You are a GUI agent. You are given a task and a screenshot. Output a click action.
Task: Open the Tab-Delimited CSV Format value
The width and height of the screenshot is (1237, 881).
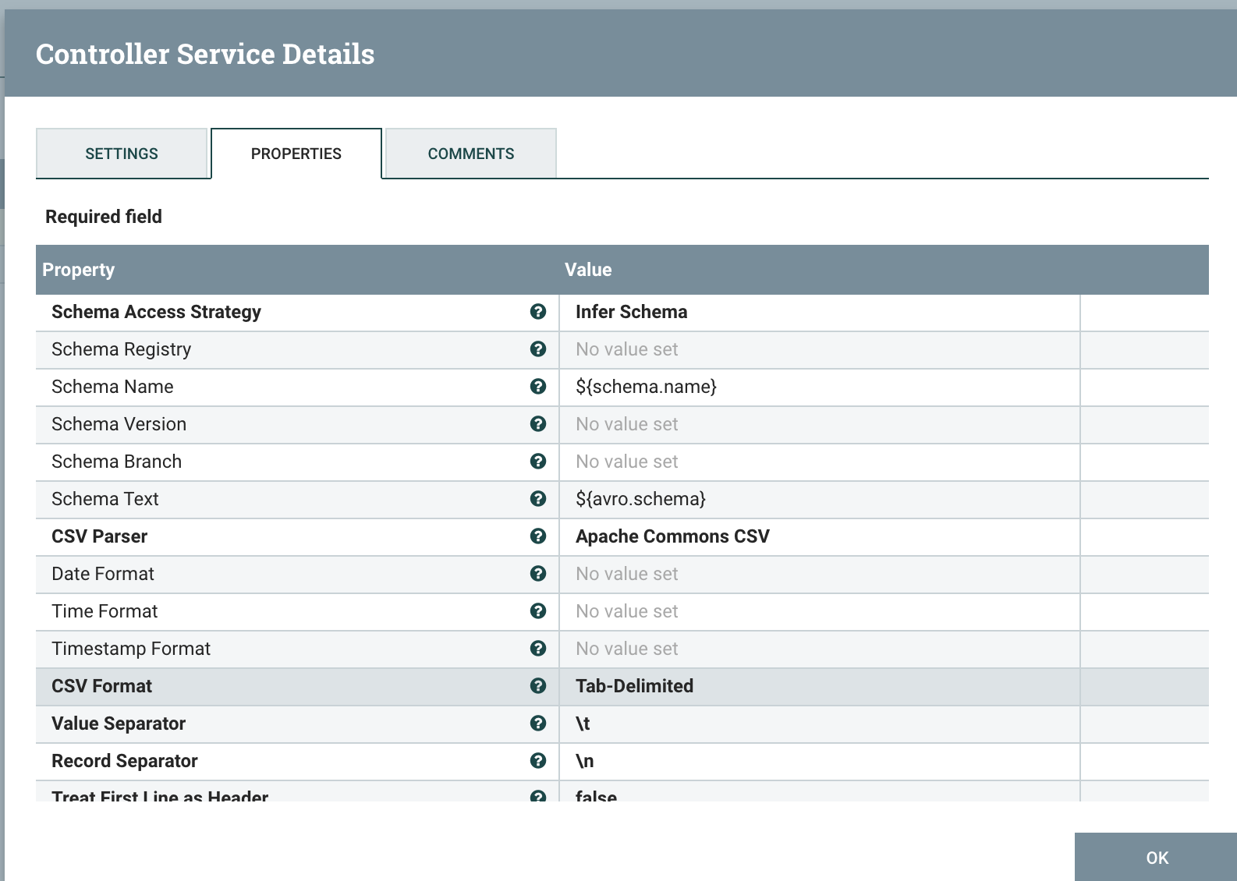819,686
